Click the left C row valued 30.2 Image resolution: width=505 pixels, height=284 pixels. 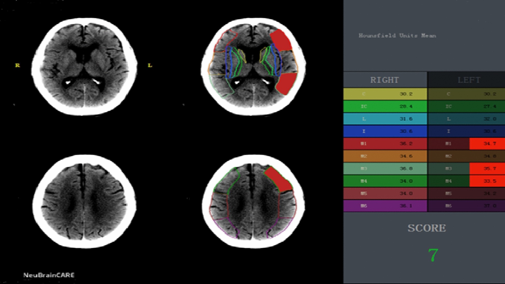[x=466, y=94]
